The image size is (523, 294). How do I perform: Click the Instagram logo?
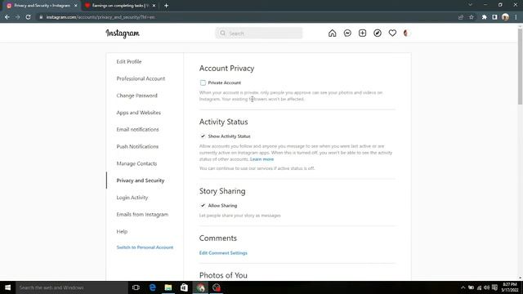pyautogui.click(x=123, y=33)
